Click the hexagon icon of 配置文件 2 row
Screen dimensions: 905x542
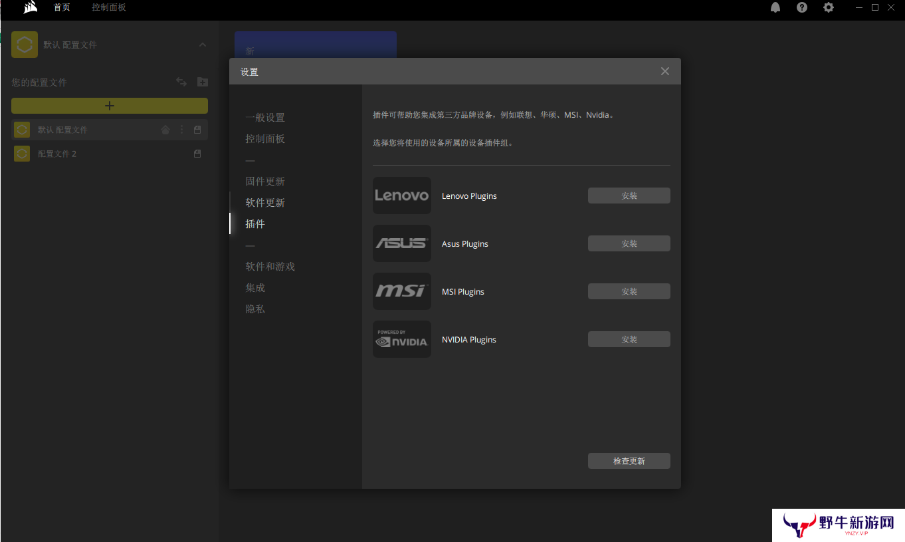tap(22, 154)
